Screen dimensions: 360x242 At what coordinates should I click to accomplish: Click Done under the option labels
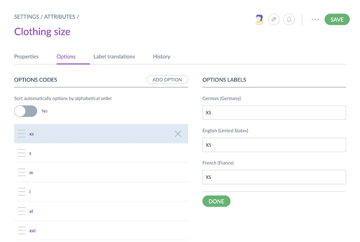coord(216,201)
